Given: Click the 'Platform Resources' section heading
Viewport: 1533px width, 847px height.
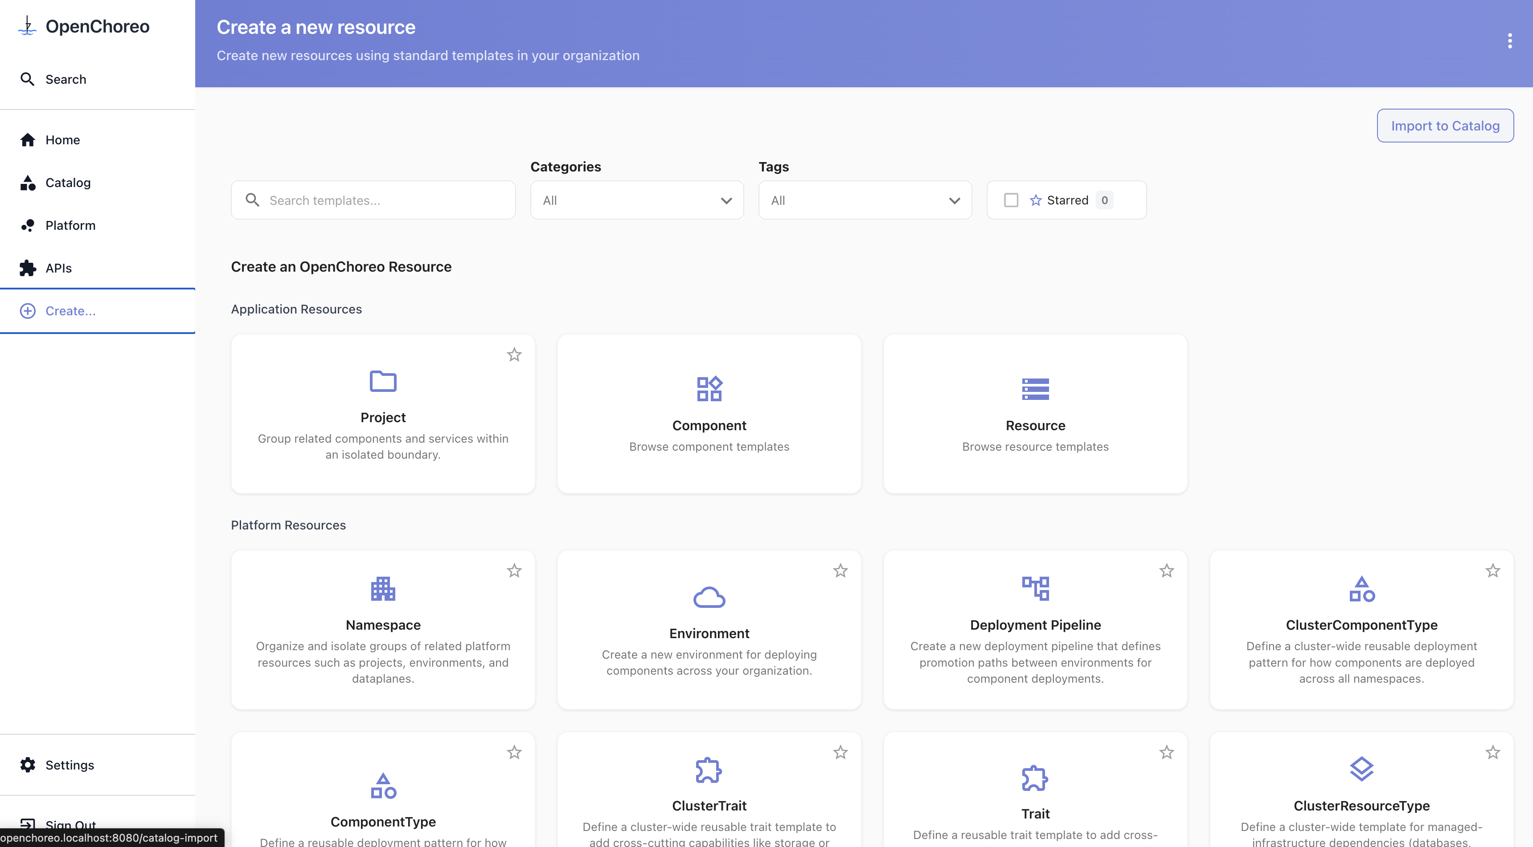Looking at the screenshot, I should click(x=288, y=525).
